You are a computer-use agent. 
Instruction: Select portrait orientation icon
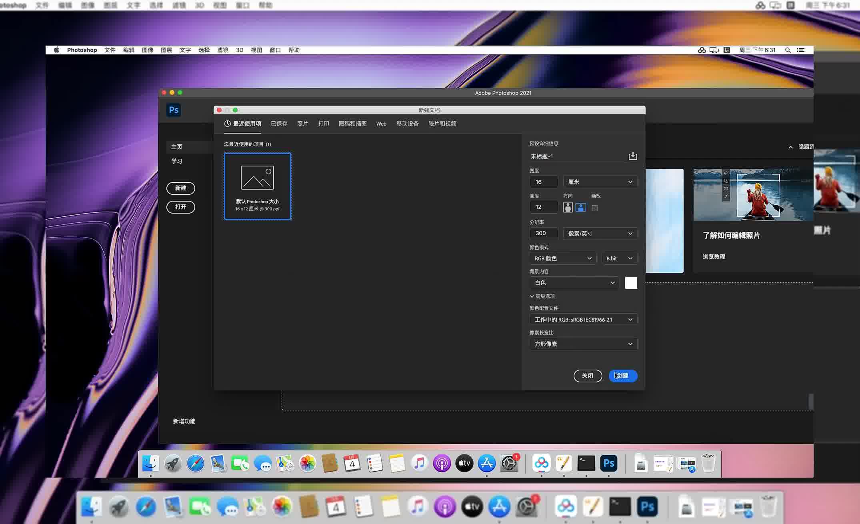coord(568,207)
